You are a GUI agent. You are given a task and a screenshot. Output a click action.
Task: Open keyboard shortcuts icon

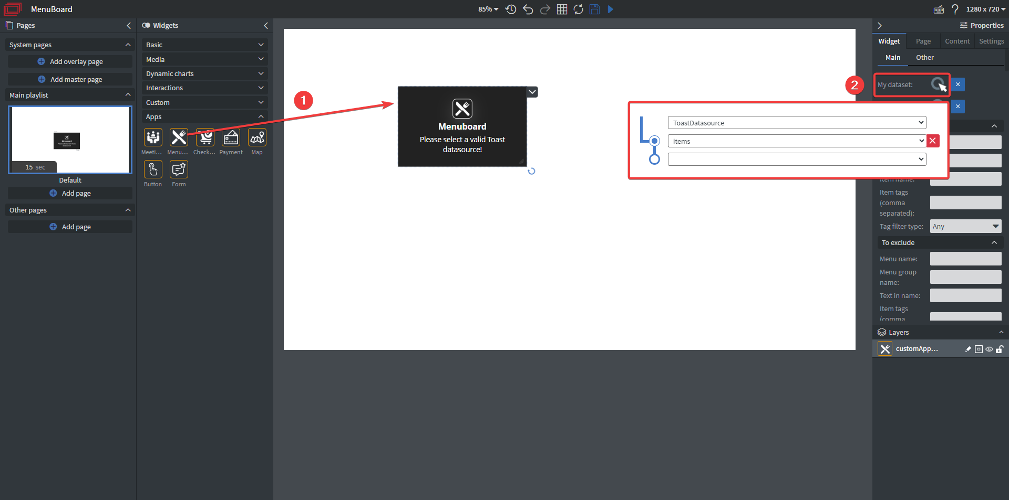[x=939, y=9]
